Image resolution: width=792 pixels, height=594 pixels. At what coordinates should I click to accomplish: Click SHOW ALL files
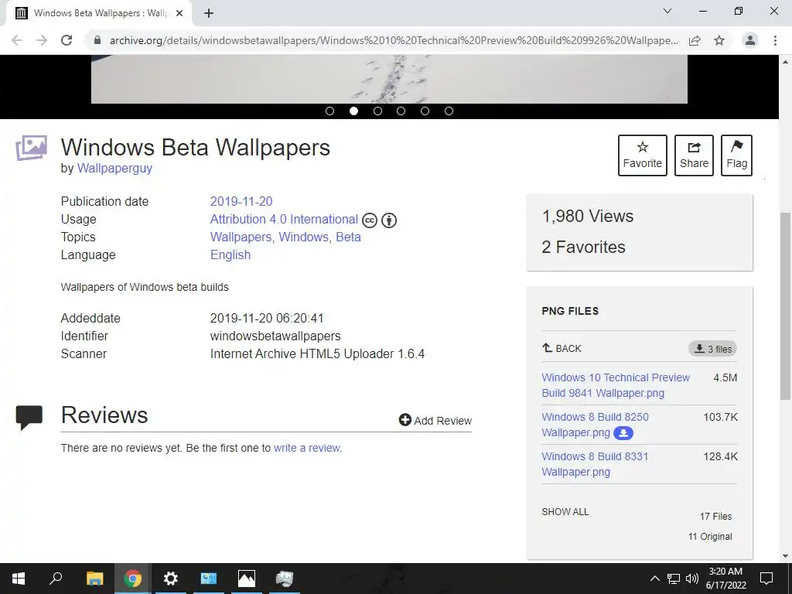(x=565, y=512)
